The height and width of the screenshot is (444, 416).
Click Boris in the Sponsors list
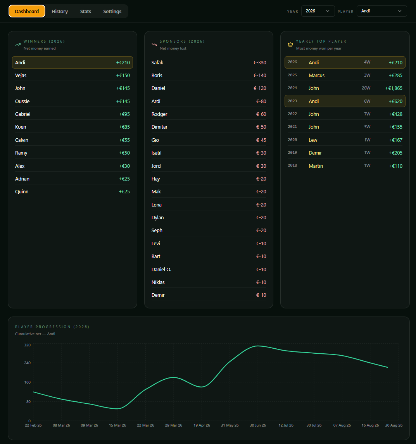209,75
